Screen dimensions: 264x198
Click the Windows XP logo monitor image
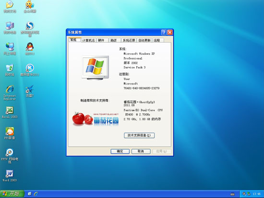coord(96,68)
